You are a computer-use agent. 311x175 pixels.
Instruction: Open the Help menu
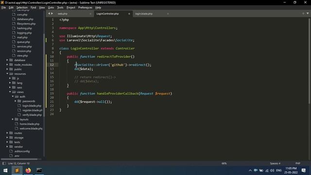click(x=98, y=8)
